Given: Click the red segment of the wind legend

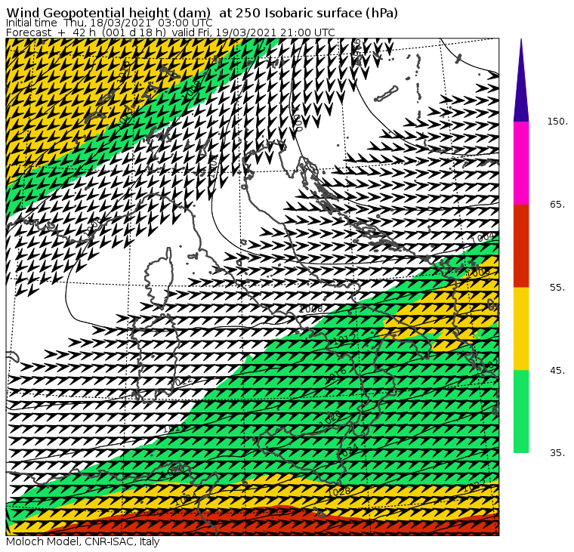Looking at the screenshot, I should click(x=521, y=245).
